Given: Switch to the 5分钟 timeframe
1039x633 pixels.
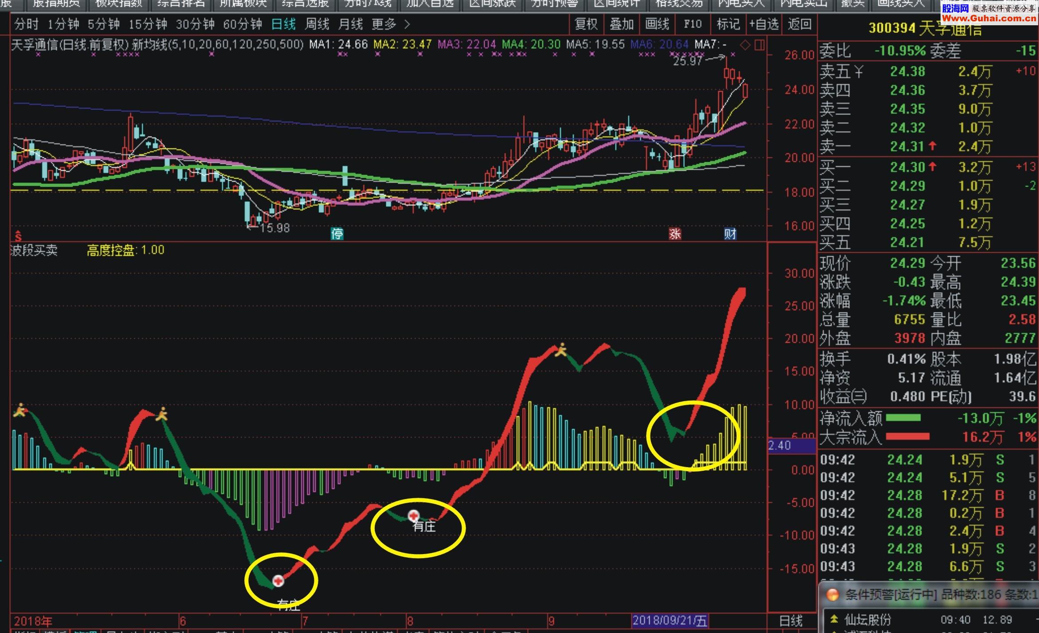Looking at the screenshot, I should click(x=103, y=24).
